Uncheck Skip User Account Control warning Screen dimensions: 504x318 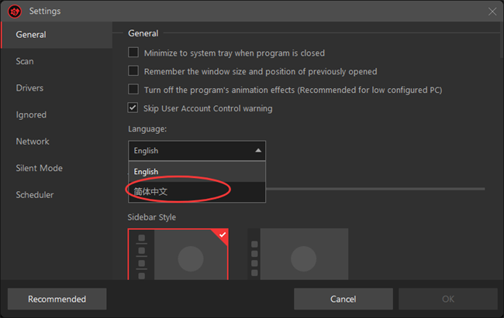tap(133, 108)
